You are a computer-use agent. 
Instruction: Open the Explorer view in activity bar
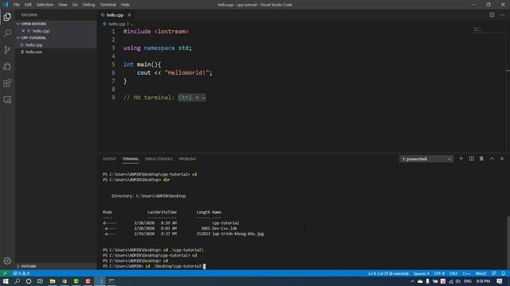pos(7,17)
